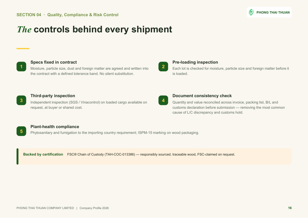Image resolution: width=308 pixels, height=218 pixels.
Task: Click the FSC Chain of Custody text
Action: [x=151, y=154]
